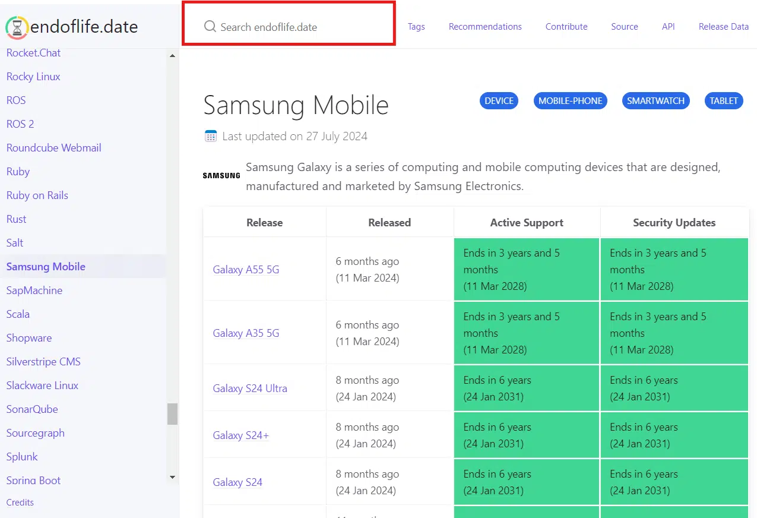This screenshot has height=518, width=757.
Task: Open Roundcube Webmail in the sidebar
Action: click(54, 148)
